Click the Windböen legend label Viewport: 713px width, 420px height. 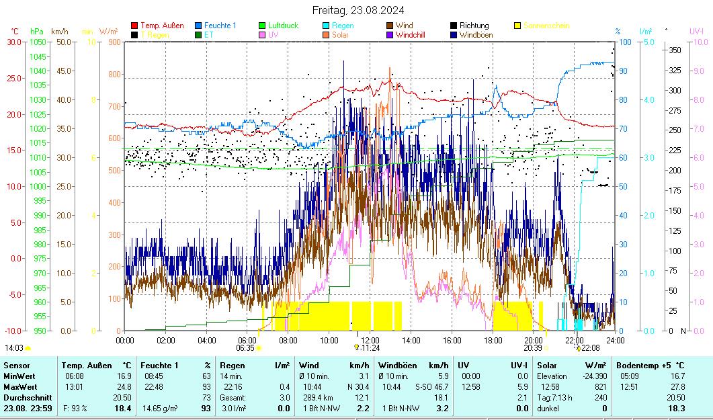(474, 35)
